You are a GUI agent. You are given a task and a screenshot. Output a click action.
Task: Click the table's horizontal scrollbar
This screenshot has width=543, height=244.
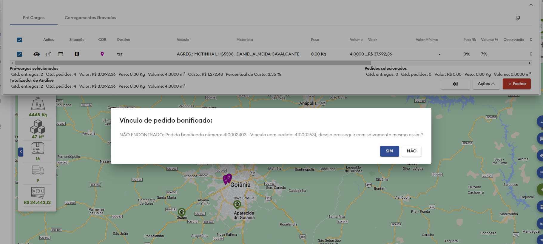pos(193,63)
